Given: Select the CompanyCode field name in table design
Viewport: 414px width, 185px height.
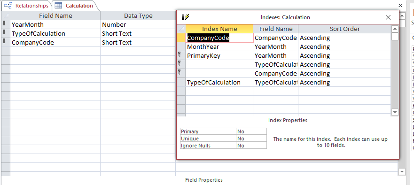Looking at the screenshot, I should pos(55,42).
